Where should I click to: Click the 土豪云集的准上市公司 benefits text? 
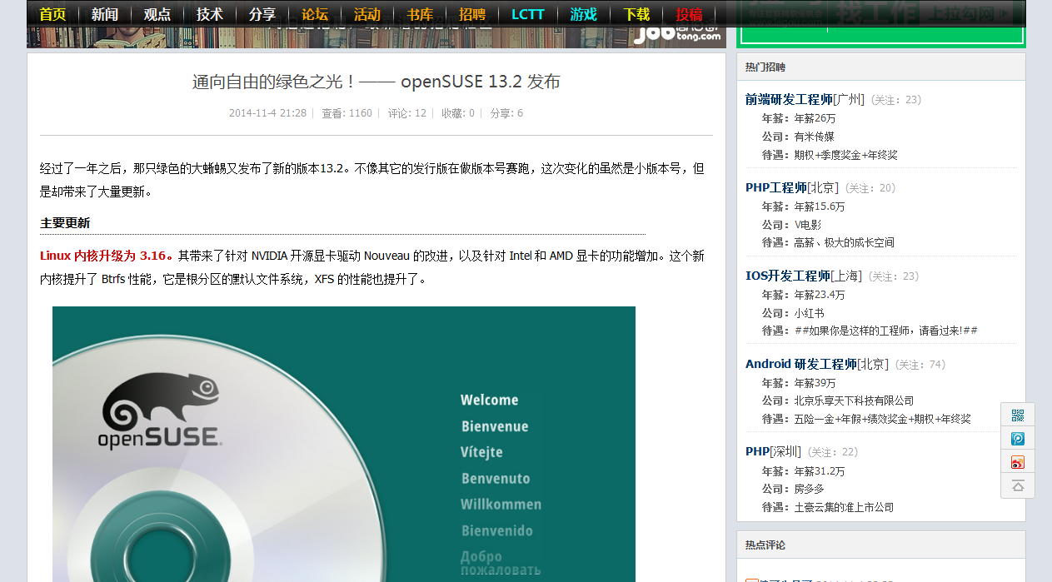coord(845,507)
